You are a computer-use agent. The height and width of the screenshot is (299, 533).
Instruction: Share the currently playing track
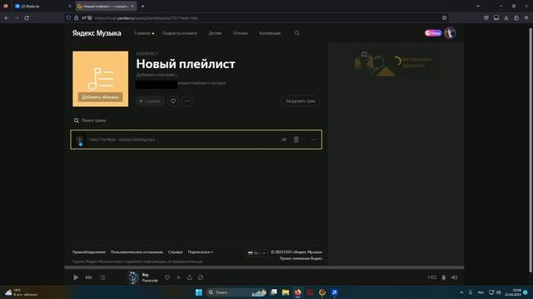(x=189, y=277)
